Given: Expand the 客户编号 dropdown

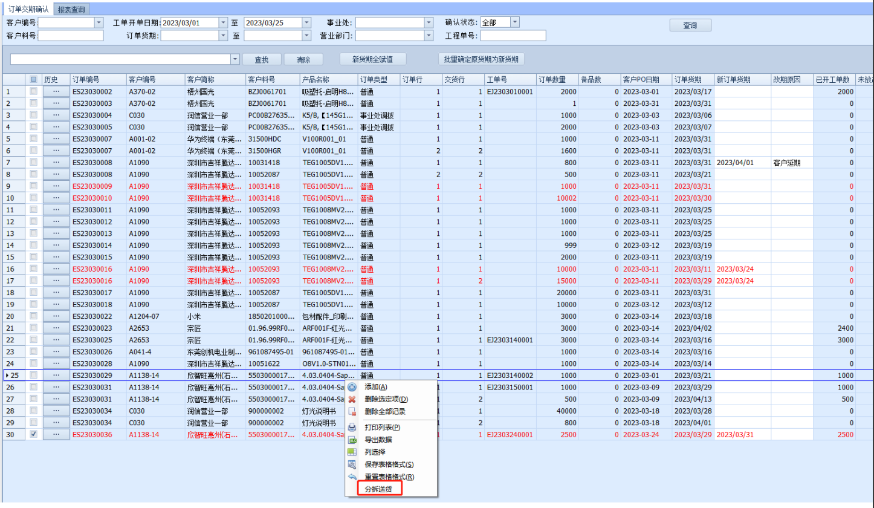Looking at the screenshot, I should 99,22.
